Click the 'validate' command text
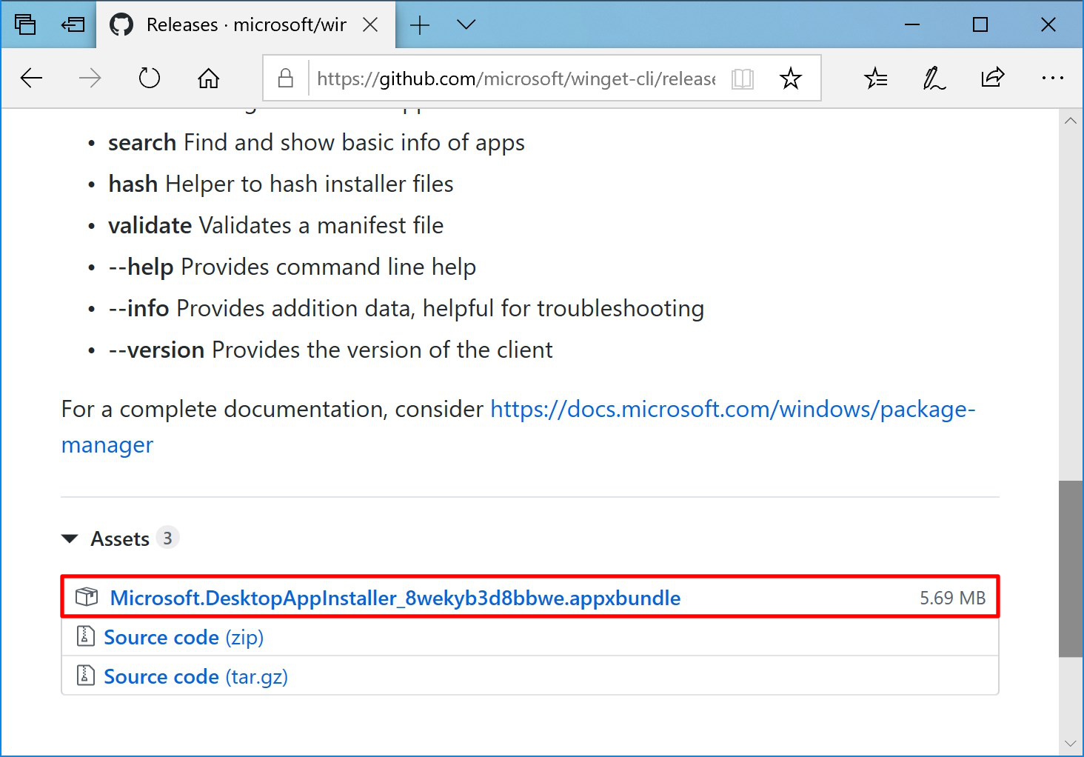 point(150,225)
